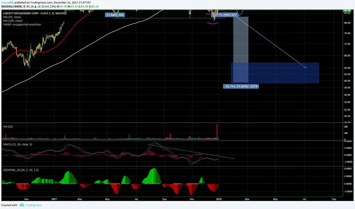Click the 72.00 price axis label
355x209 pixels.
(347, 44)
